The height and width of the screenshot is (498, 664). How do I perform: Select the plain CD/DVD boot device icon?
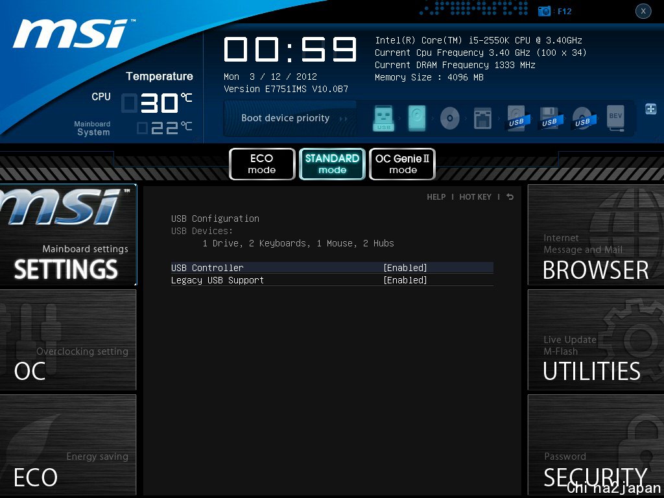coord(450,118)
